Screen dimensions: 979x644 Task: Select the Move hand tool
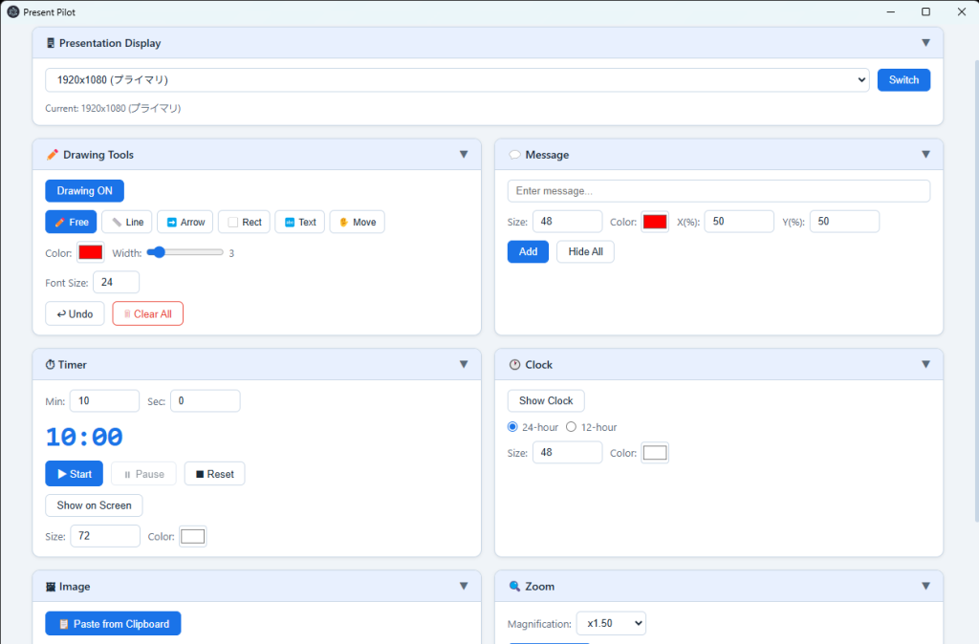(357, 222)
